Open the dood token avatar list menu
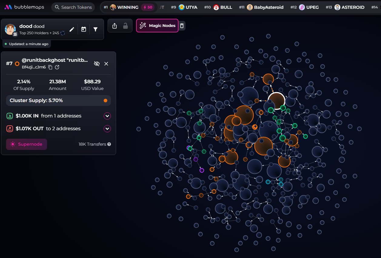 pos(15,34)
